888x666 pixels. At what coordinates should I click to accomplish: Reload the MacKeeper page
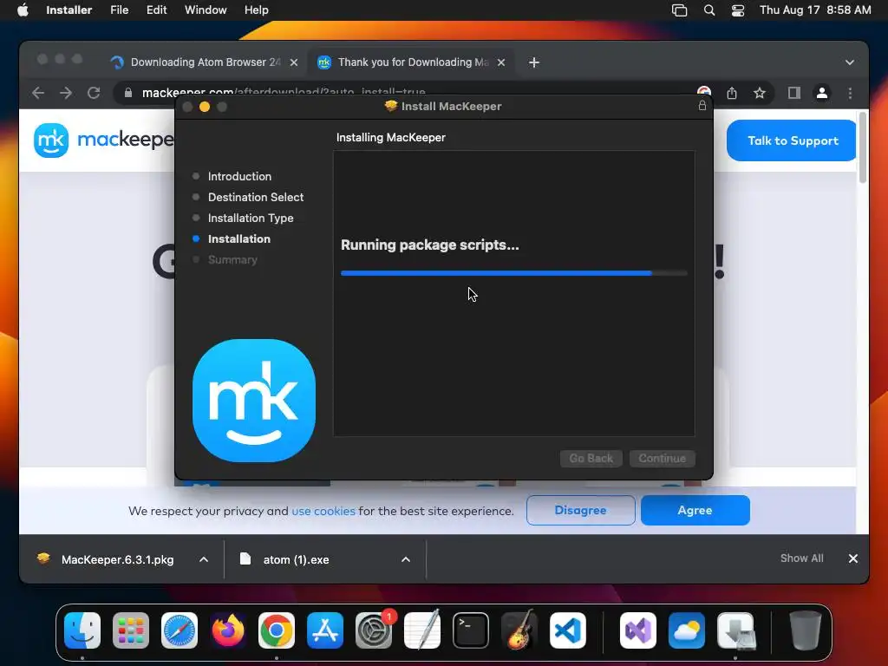(94, 92)
